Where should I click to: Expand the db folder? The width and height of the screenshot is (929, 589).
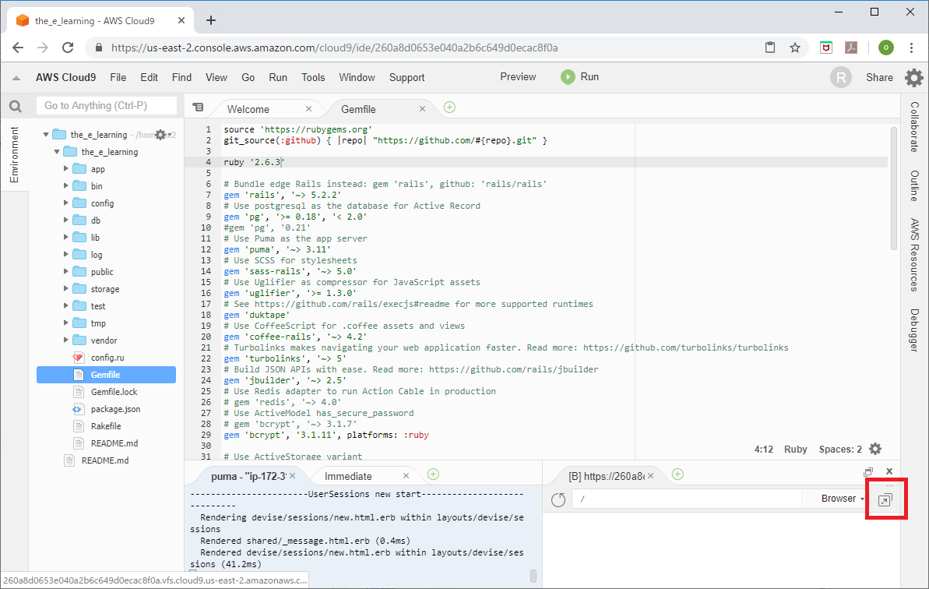pyautogui.click(x=65, y=220)
